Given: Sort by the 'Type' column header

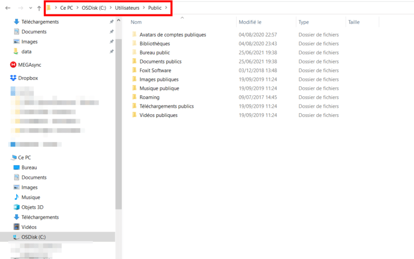Looking at the screenshot, I should coord(303,22).
